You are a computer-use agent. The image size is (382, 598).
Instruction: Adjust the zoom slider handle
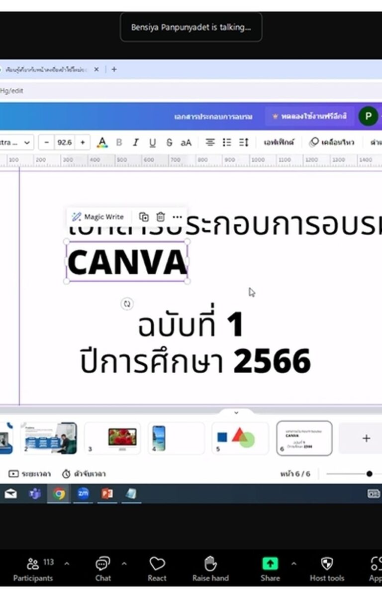pyautogui.click(x=369, y=474)
